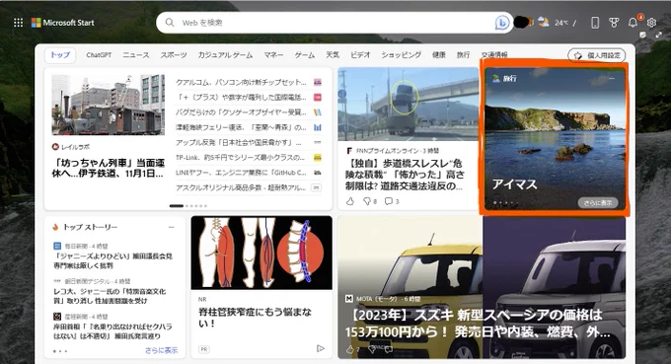Viewport: 671px width, 364px height.
Task: Switch to the ニュース tab
Action: click(x=136, y=55)
